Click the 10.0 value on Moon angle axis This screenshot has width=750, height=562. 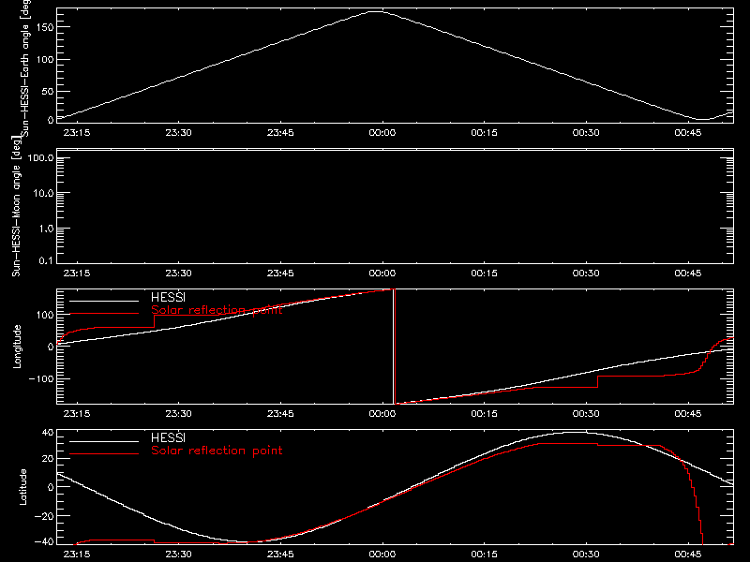point(43,193)
